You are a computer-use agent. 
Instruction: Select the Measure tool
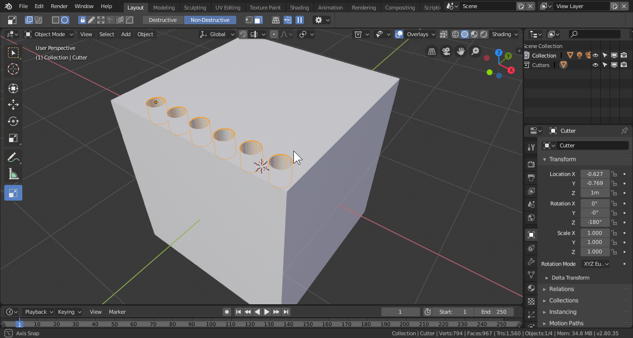[x=13, y=174]
